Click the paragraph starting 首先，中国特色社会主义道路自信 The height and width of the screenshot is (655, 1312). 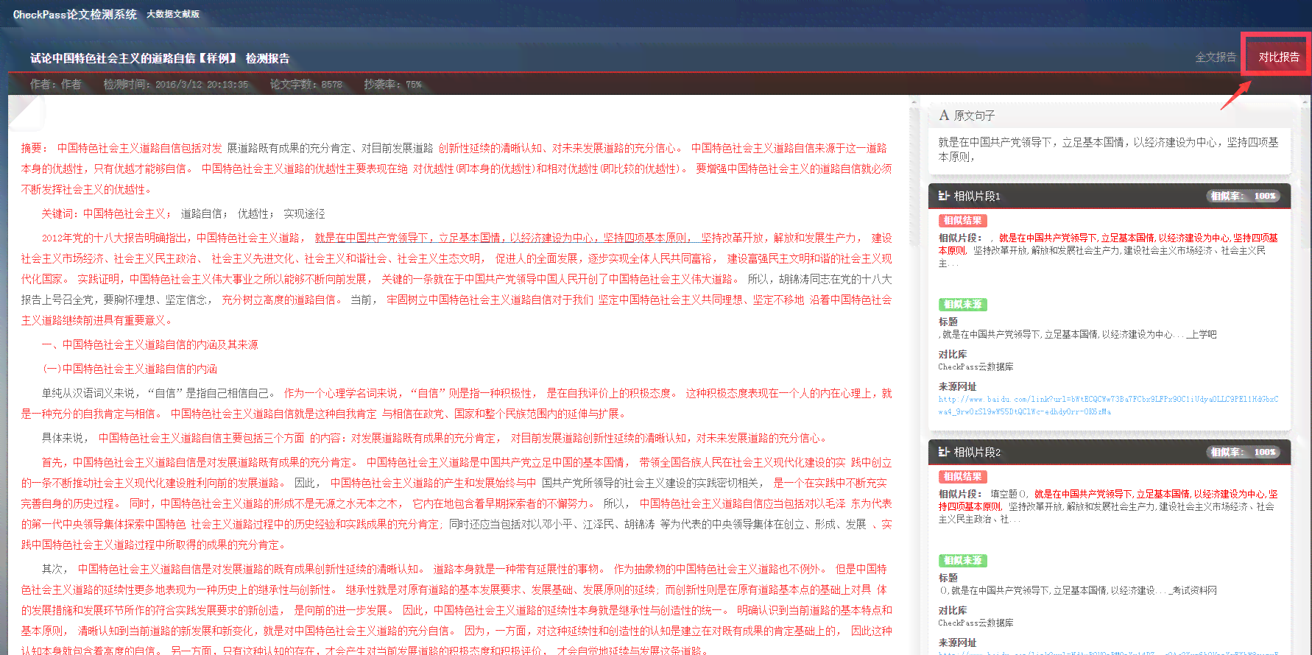click(456, 503)
